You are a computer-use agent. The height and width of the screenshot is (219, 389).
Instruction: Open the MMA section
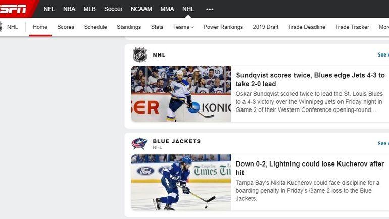[x=167, y=9]
